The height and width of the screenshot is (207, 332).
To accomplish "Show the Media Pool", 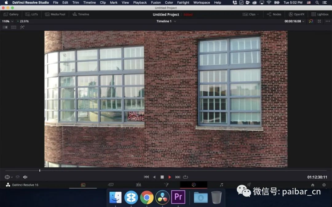I will 55,14.
